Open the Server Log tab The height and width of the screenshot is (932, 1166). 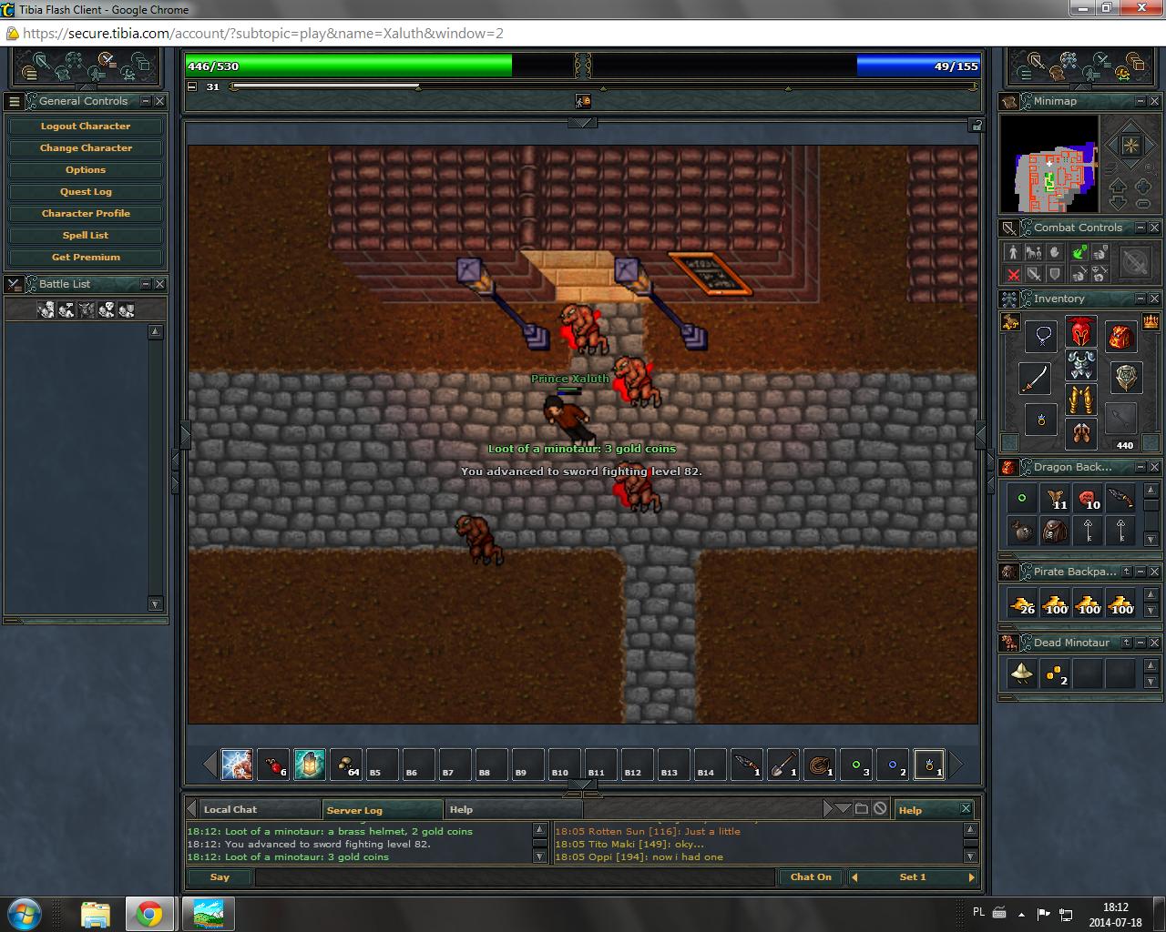click(354, 810)
